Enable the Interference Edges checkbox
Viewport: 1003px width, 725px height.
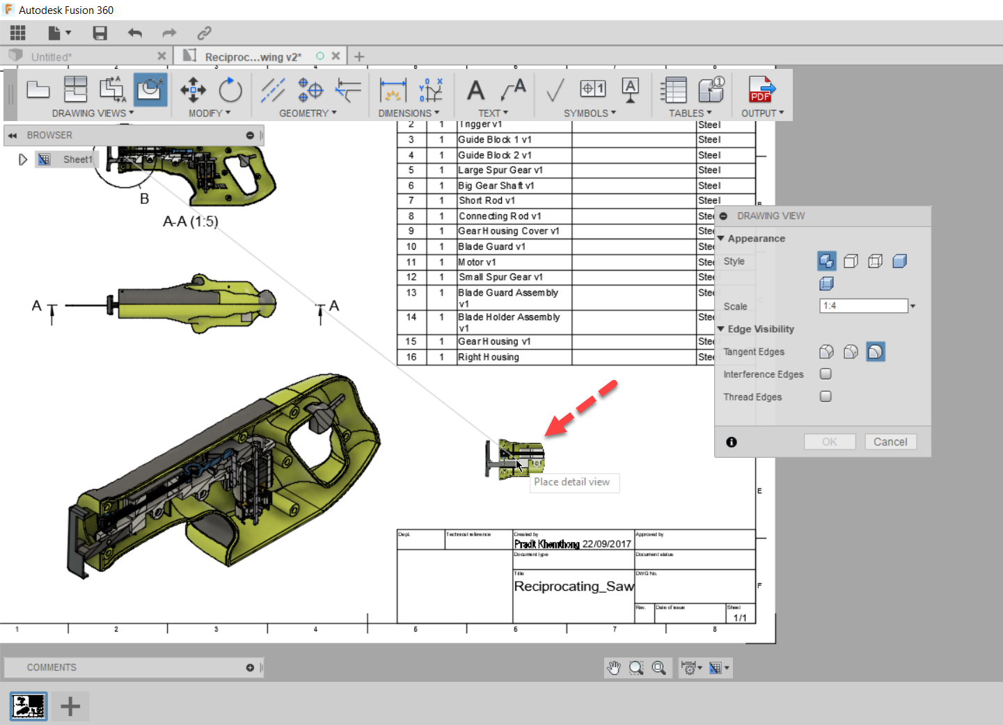[x=826, y=374]
